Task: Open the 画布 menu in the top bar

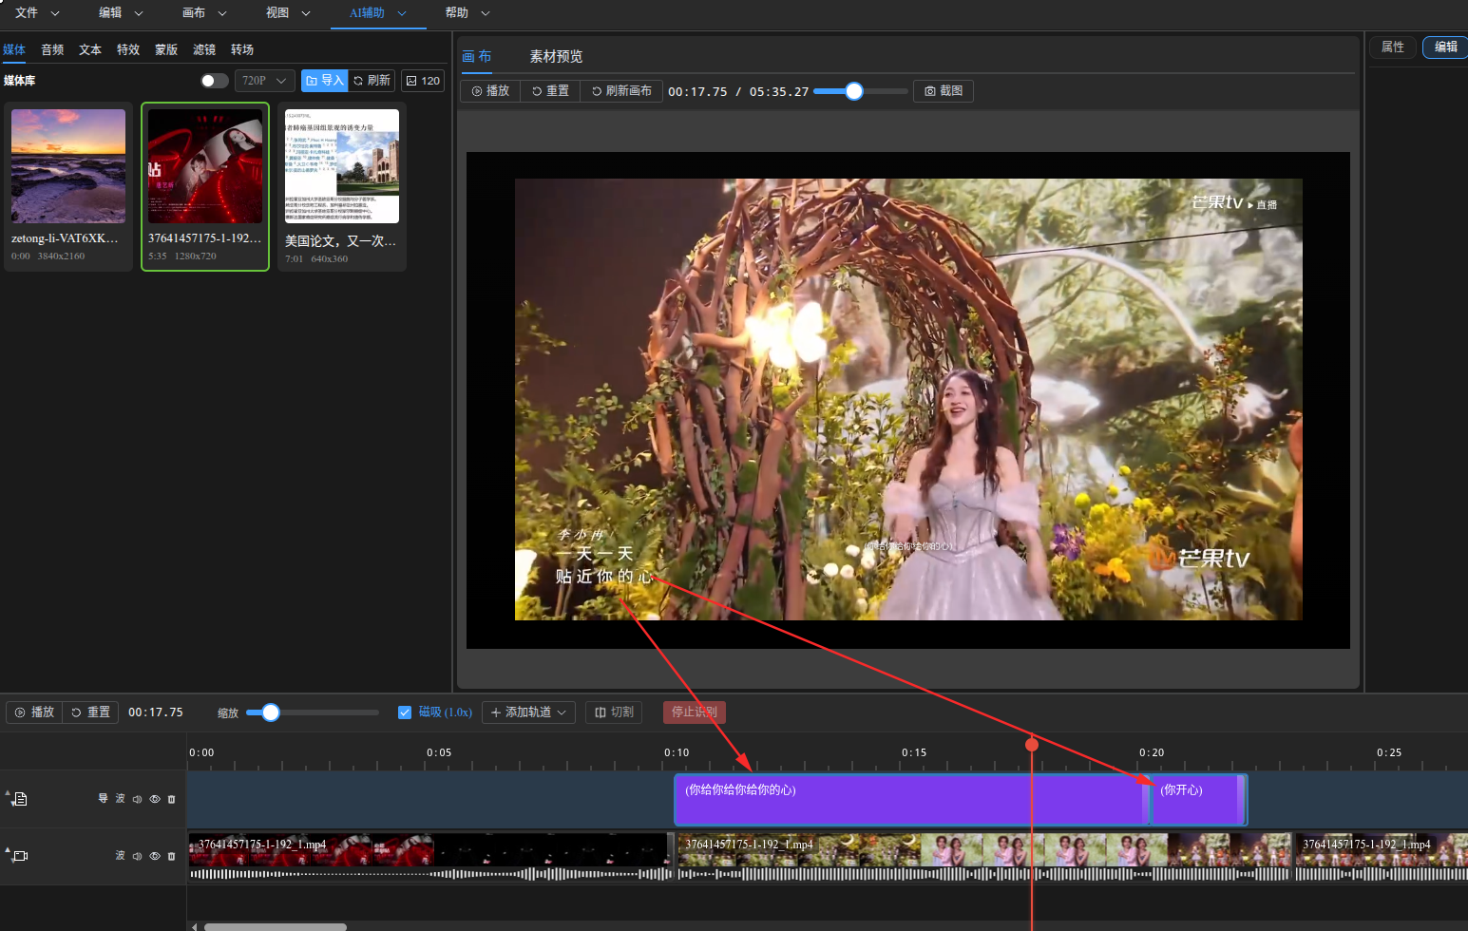Action: tap(194, 13)
